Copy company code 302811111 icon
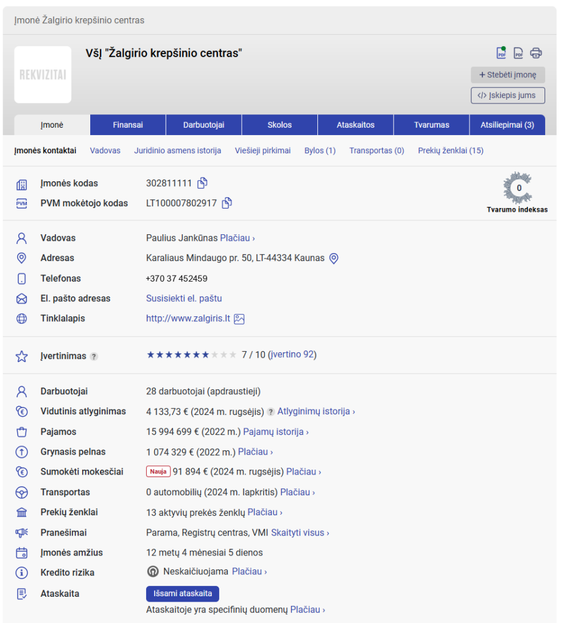 pyautogui.click(x=202, y=183)
